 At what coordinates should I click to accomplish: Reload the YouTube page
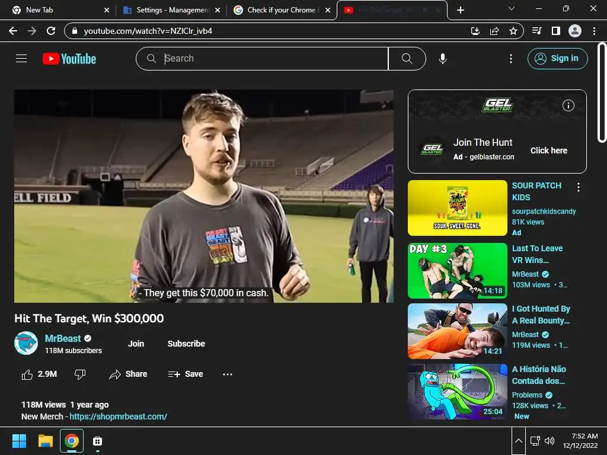(x=51, y=31)
